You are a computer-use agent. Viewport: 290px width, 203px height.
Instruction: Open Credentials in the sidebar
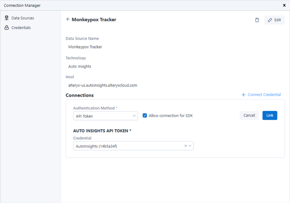coord(18,28)
